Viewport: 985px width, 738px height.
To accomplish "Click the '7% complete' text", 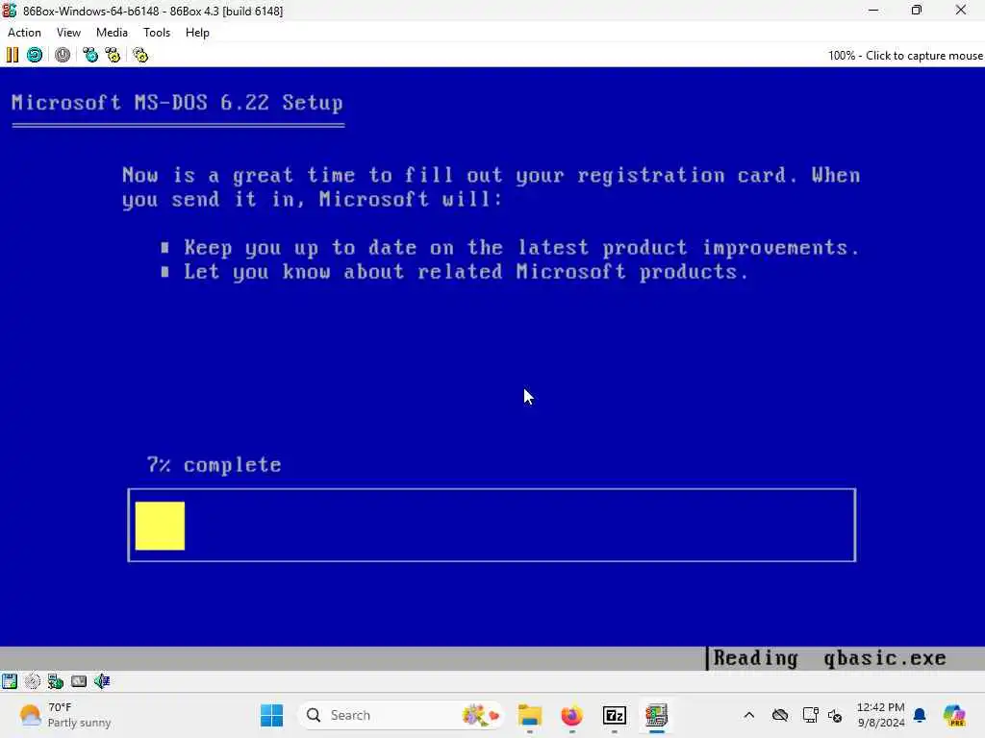I will point(214,464).
